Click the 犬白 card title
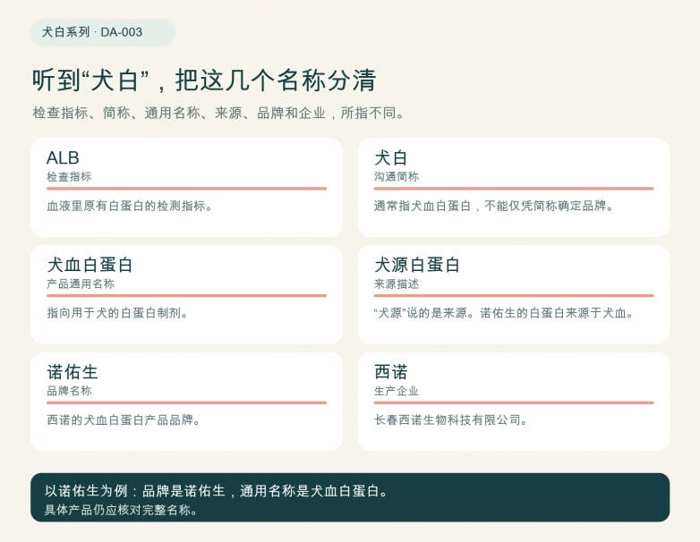 pos(390,158)
